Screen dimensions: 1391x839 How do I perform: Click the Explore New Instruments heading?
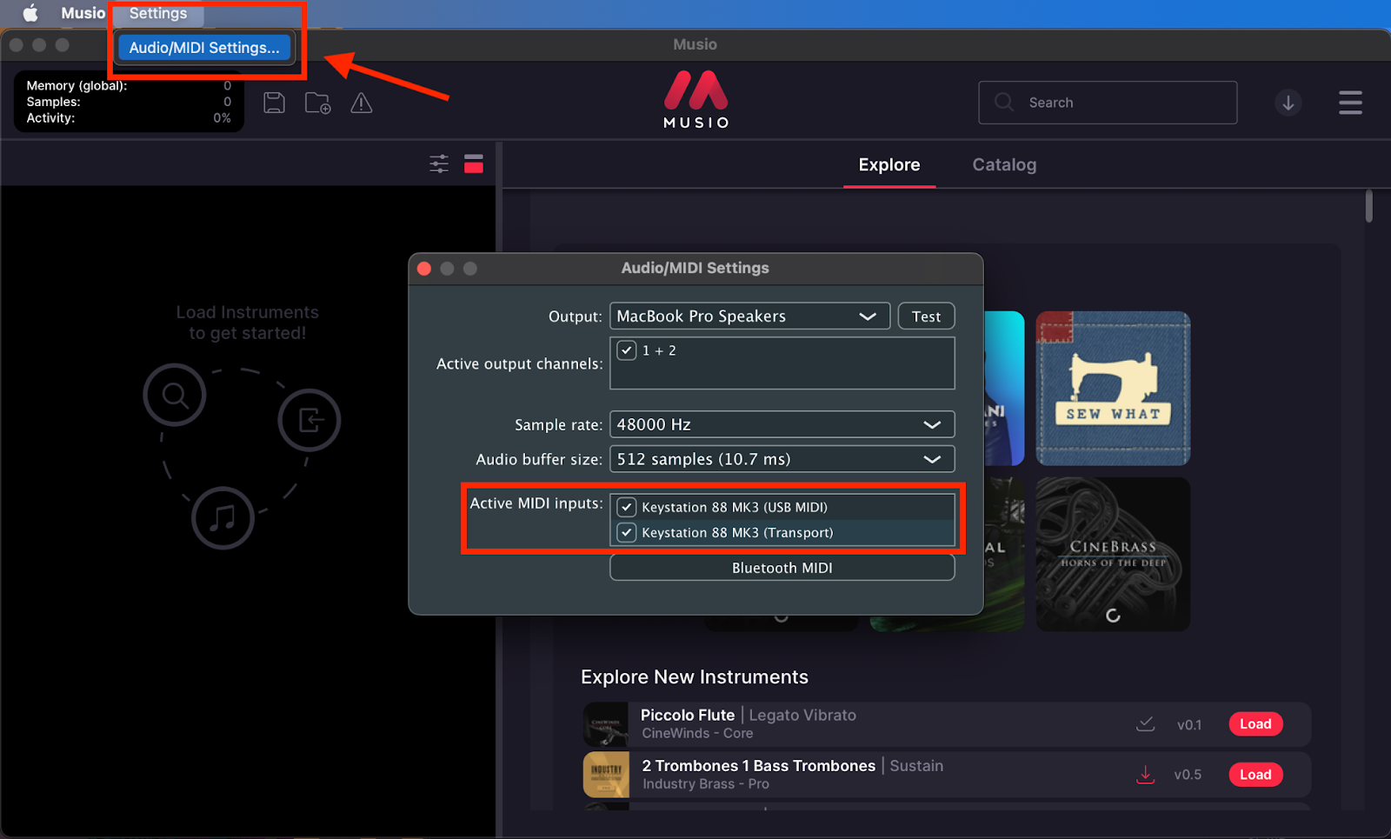coord(695,676)
